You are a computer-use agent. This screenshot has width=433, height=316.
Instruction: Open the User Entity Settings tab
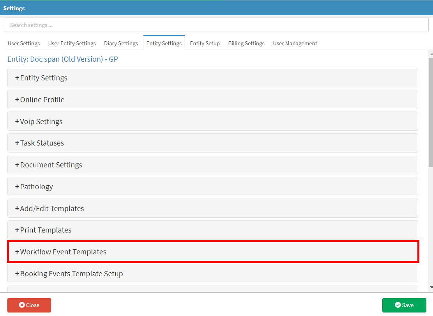(72, 43)
